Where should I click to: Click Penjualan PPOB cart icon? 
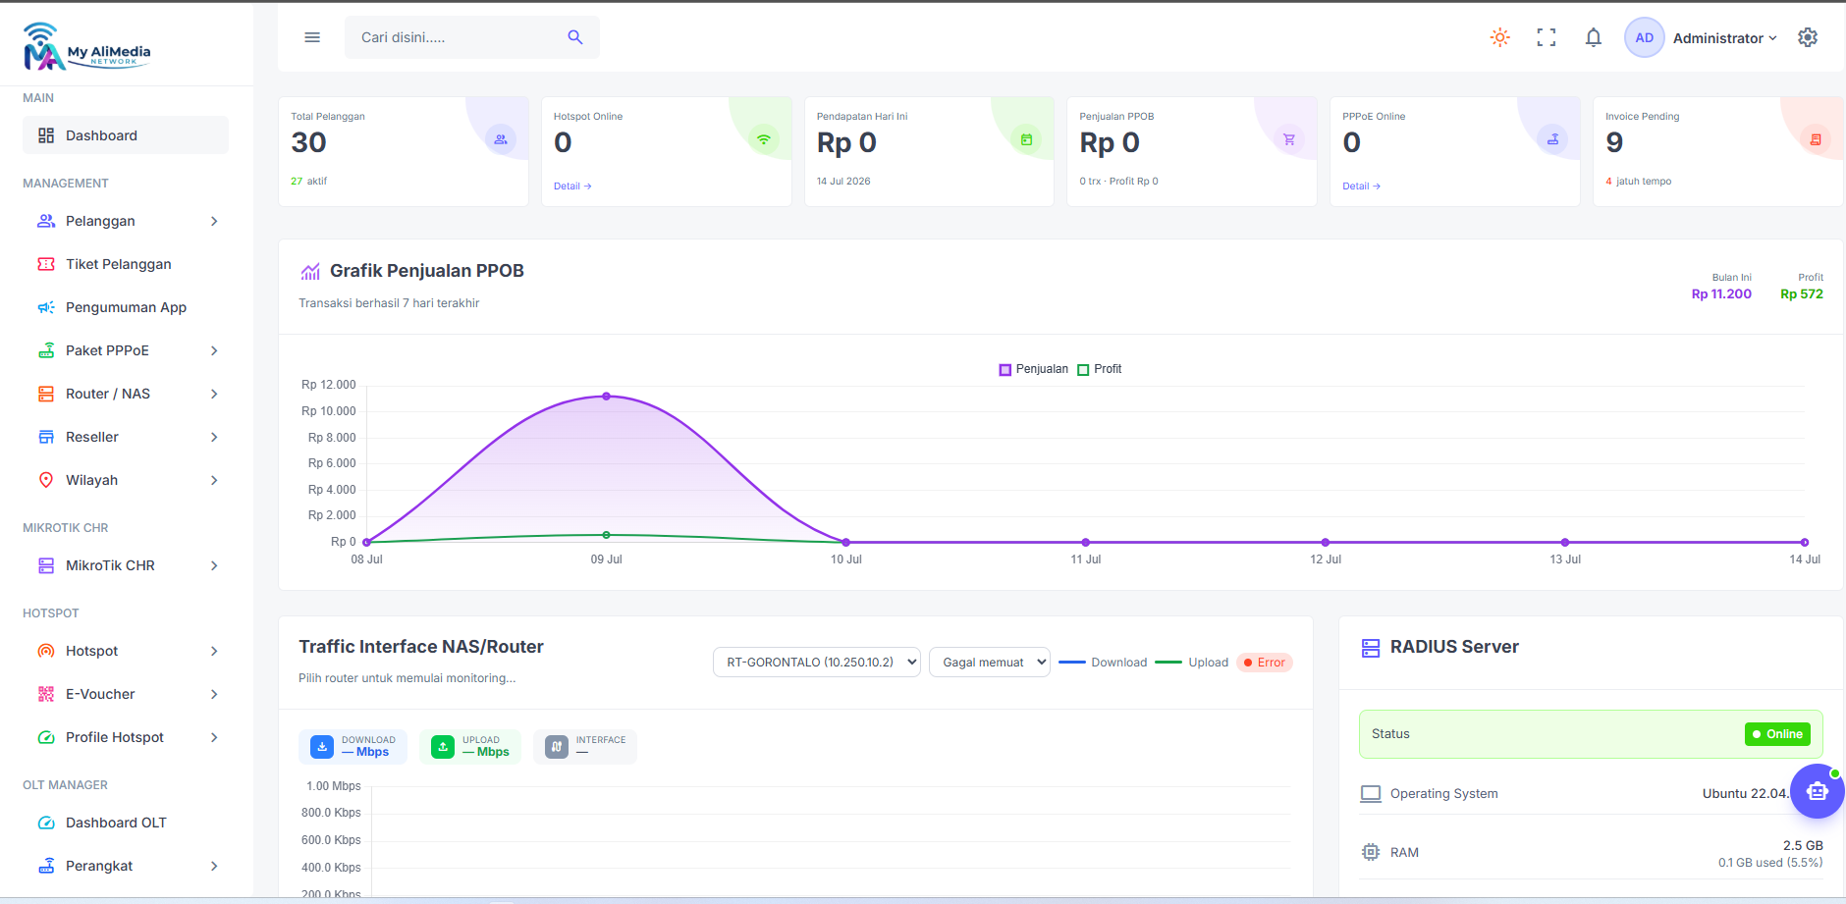point(1289,139)
